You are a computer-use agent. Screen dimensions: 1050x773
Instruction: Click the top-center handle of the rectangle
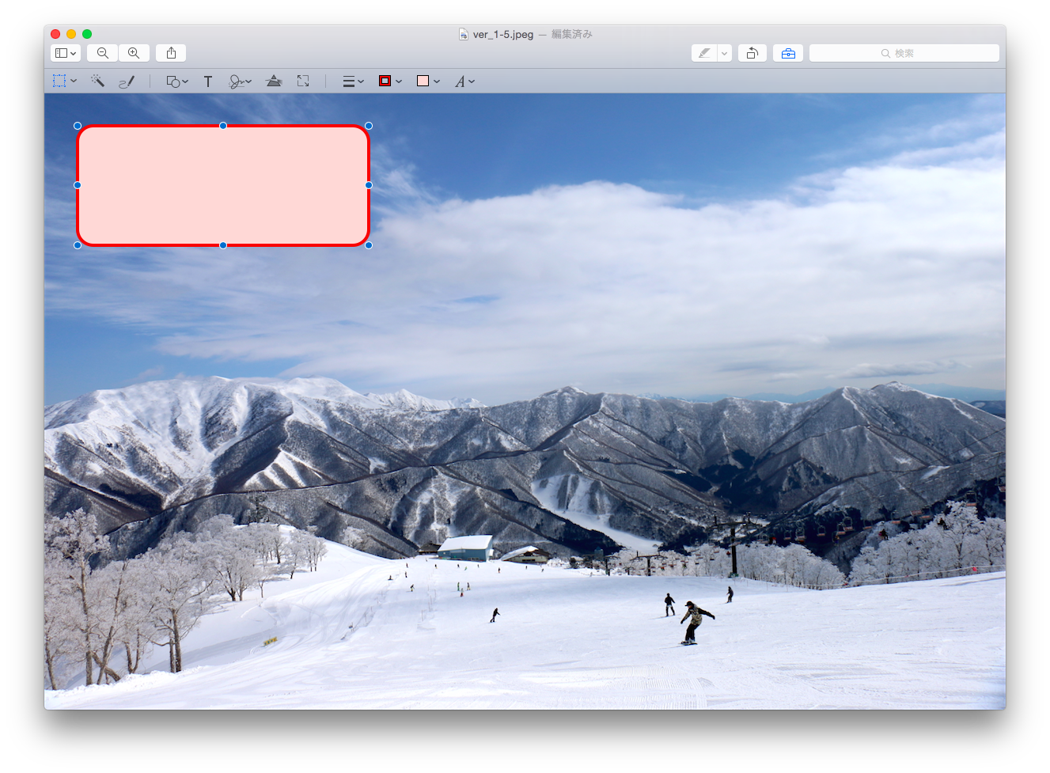point(223,126)
